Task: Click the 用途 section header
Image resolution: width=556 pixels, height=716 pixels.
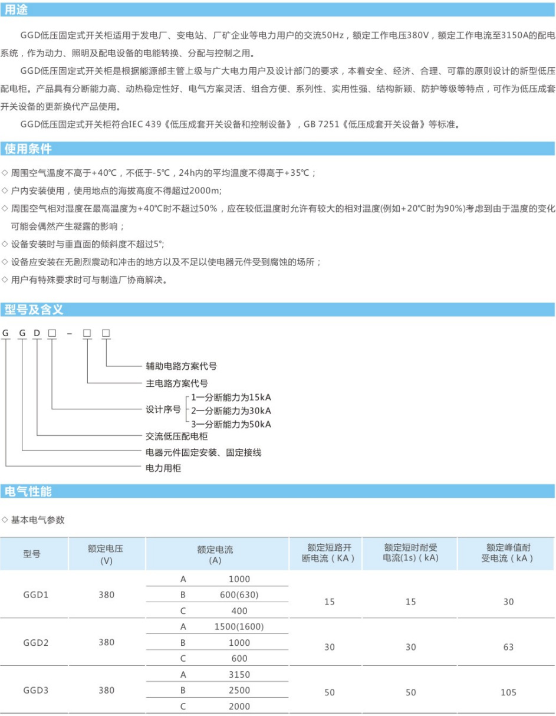Action: (x=17, y=9)
